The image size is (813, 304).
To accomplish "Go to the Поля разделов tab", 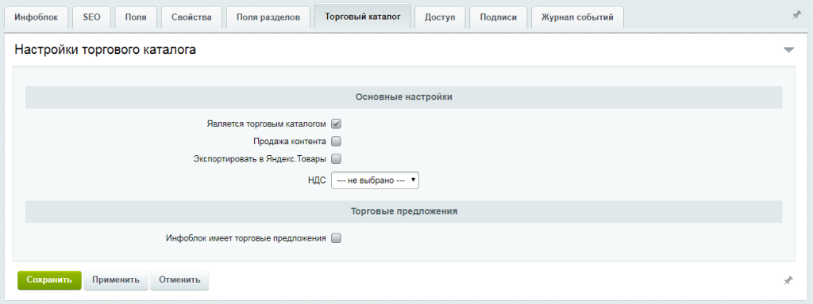I will point(268,17).
